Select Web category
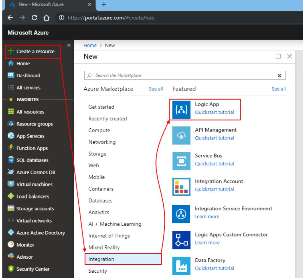The image size is (303, 278). pyautogui.click(x=94, y=165)
